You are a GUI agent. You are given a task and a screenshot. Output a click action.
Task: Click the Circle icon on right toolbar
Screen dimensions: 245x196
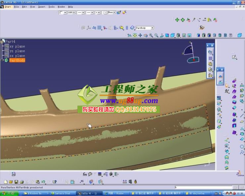click(242, 147)
